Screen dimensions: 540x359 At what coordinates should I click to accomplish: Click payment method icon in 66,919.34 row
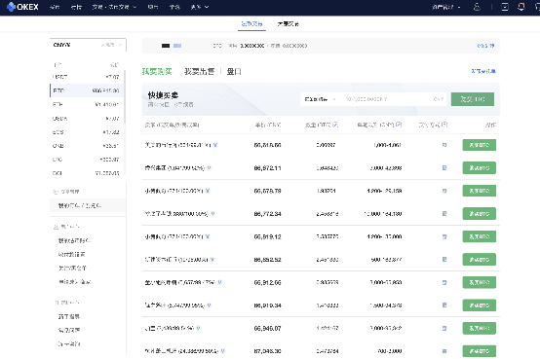tap(444, 305)
